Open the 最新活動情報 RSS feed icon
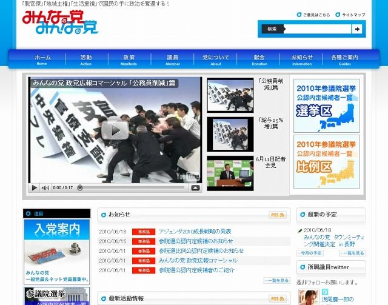The image size is (388, 305). 278,298
